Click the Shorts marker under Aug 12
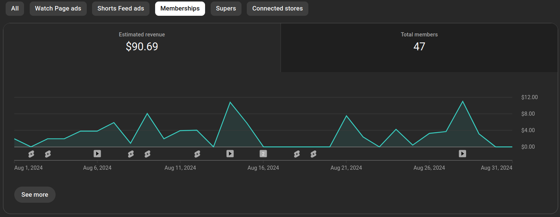The height and width of the screenshot is (217, 560). coord(197,154)
